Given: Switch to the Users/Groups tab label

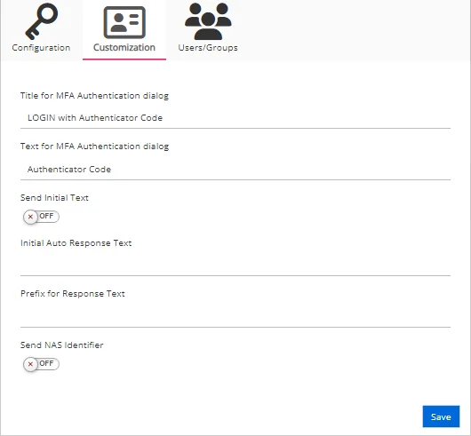Looking at the screenshot, I should (x=208, y=48).
